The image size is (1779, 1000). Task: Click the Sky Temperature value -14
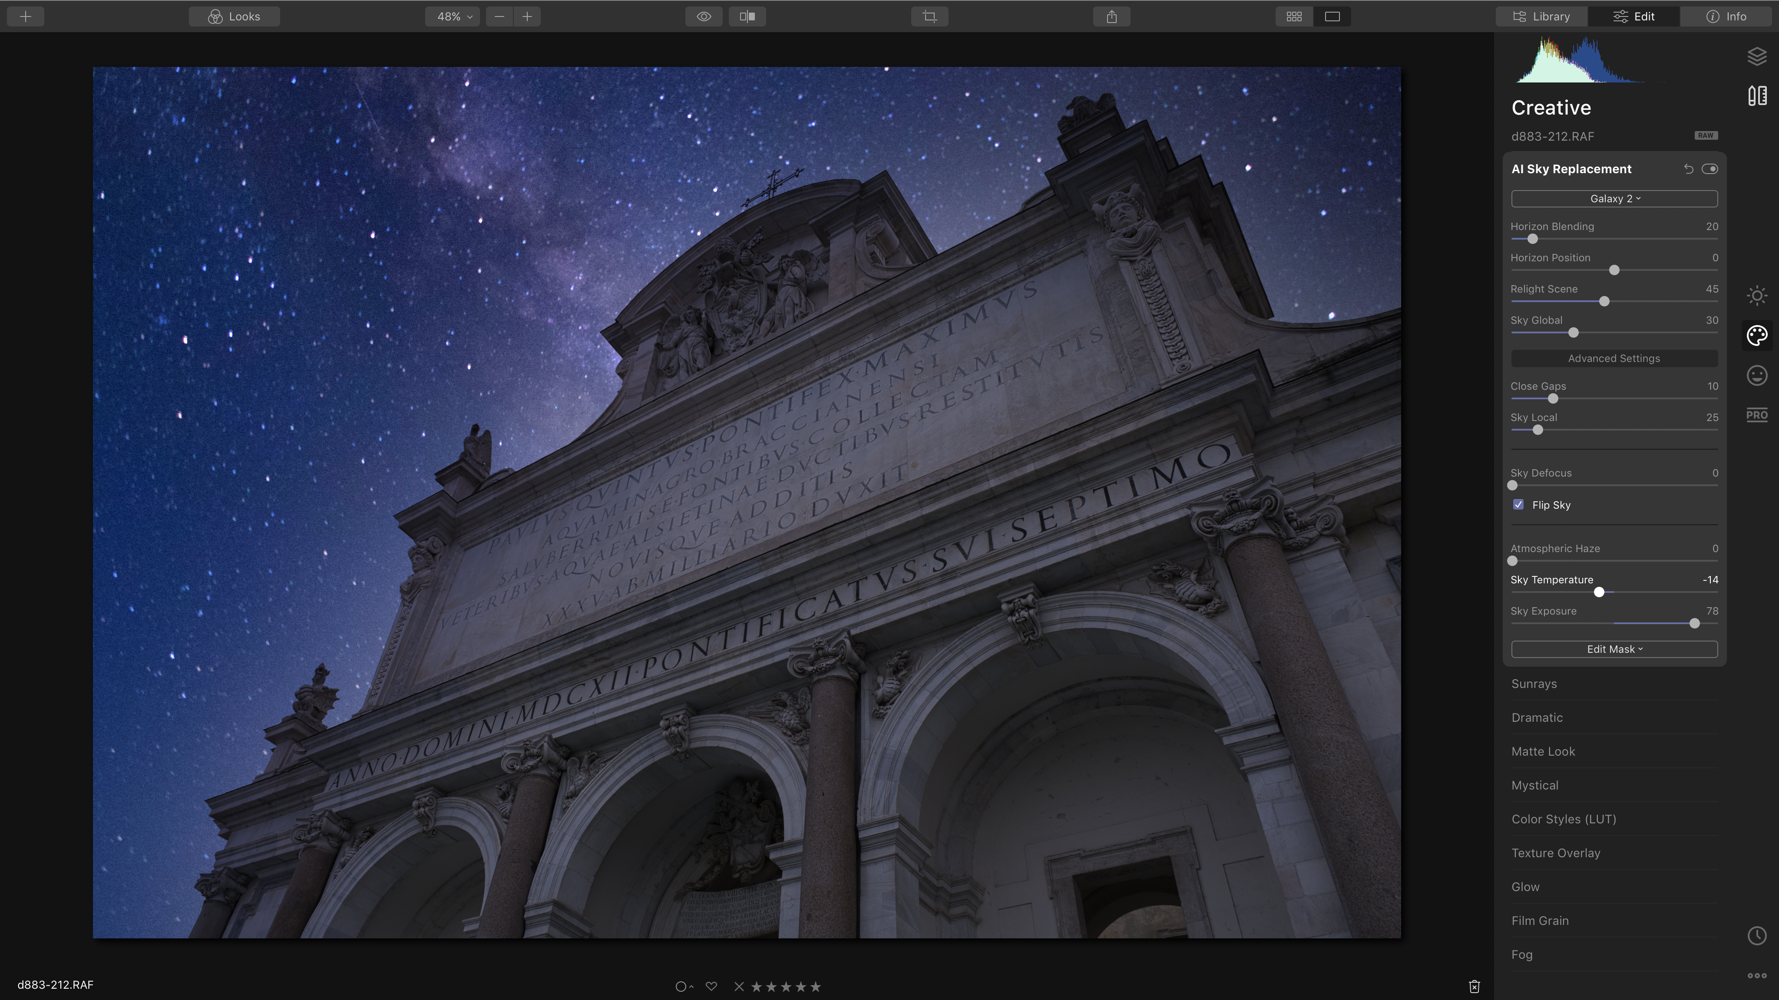coord(1710,580)
